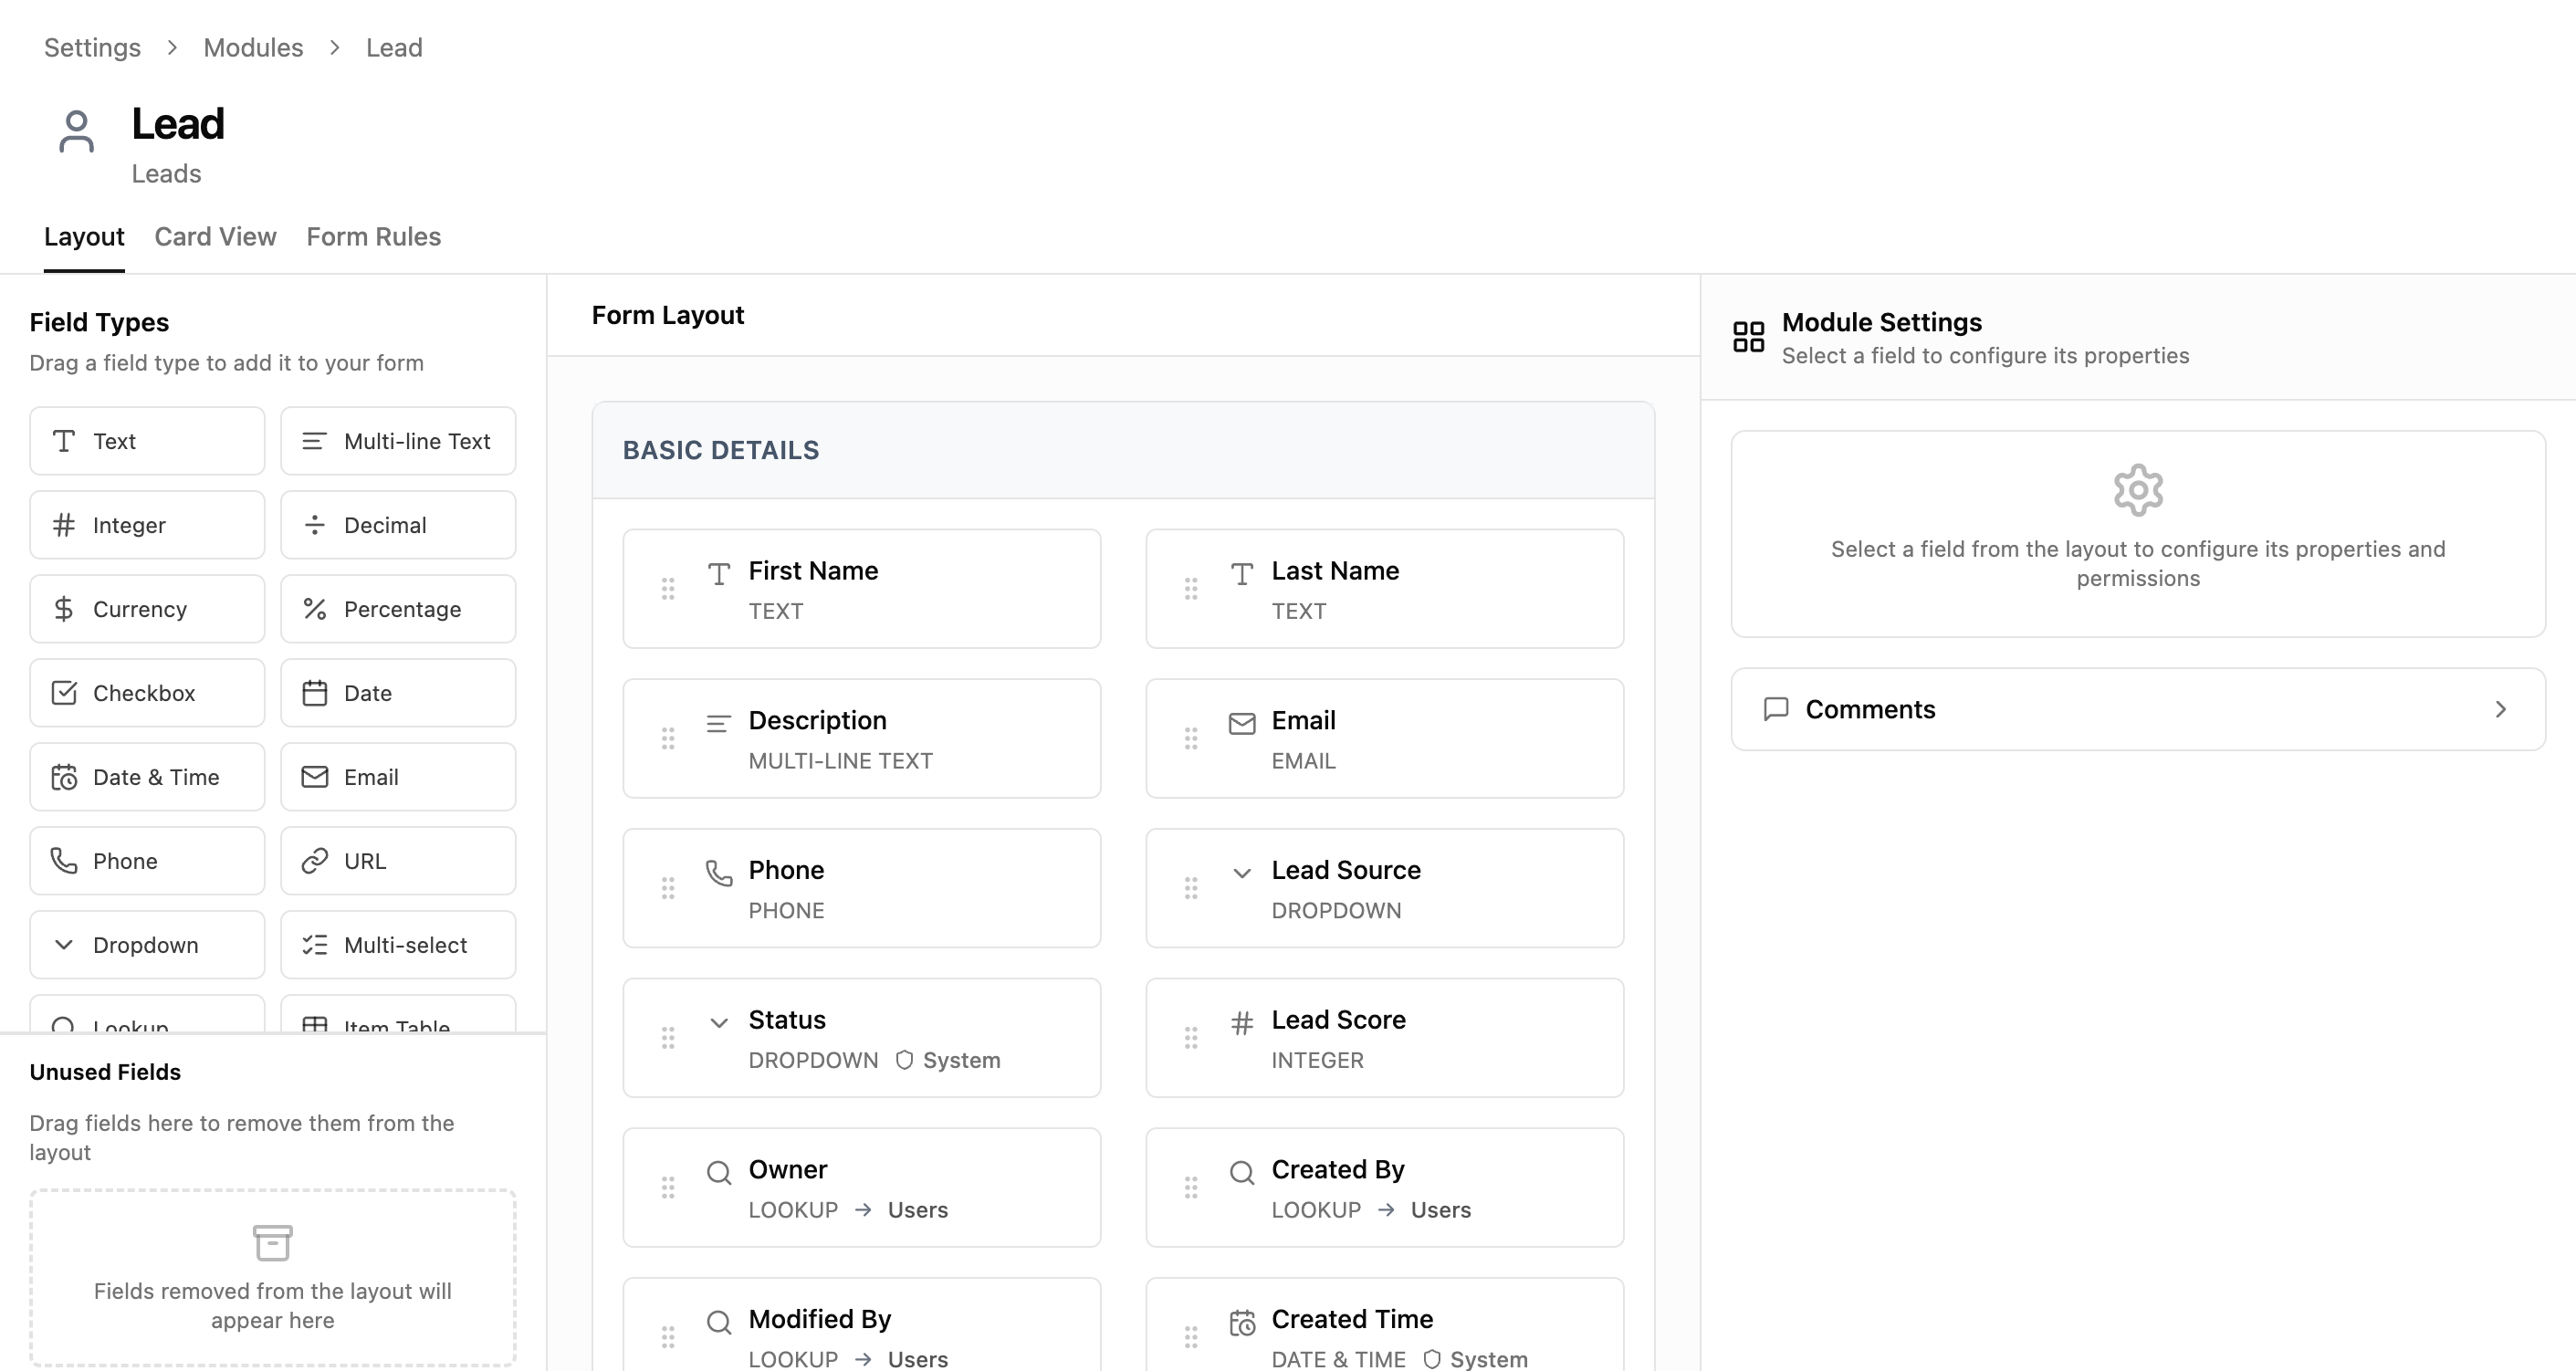Click the Lead module person icon
Screen dimensions: 2576x1371
click(x=76, y=132)
